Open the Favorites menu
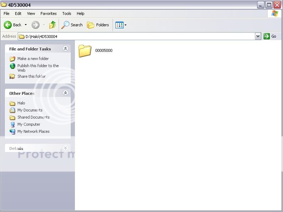This screenshot has width=283, height=212. click(48, 13)
